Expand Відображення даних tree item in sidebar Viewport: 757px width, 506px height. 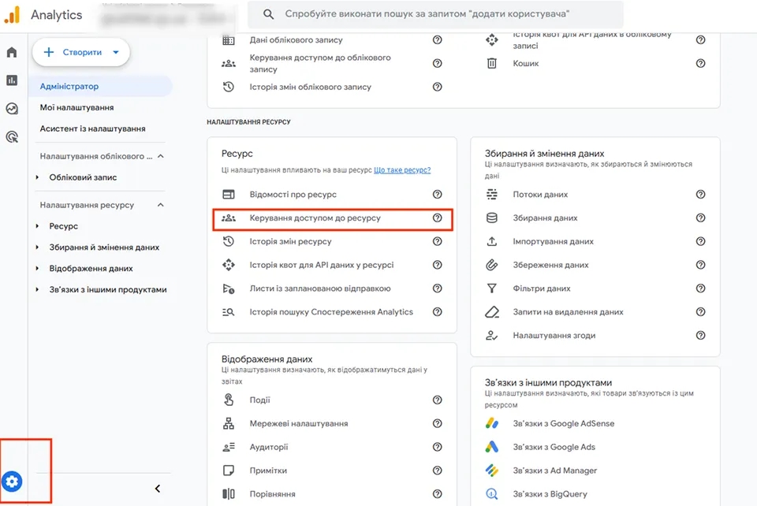click(x=37, y=269)
